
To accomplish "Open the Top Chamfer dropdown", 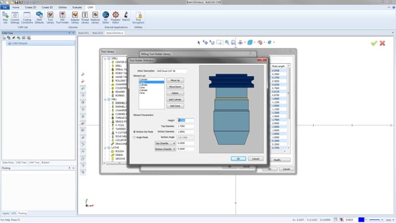I will [x=165, y=143].
